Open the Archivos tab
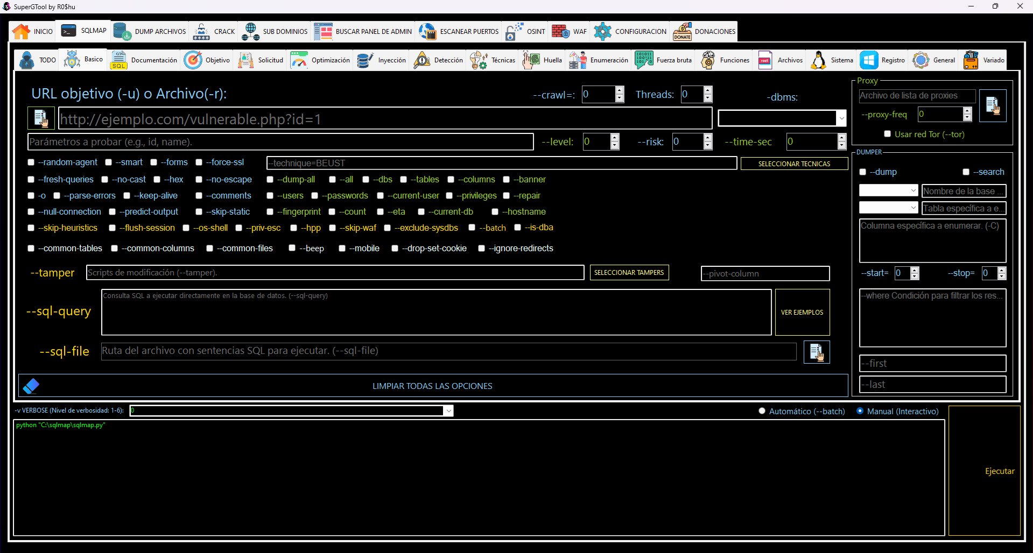Image resolution: width=1033 pixels, height=553 pixels. coord(781,60)
